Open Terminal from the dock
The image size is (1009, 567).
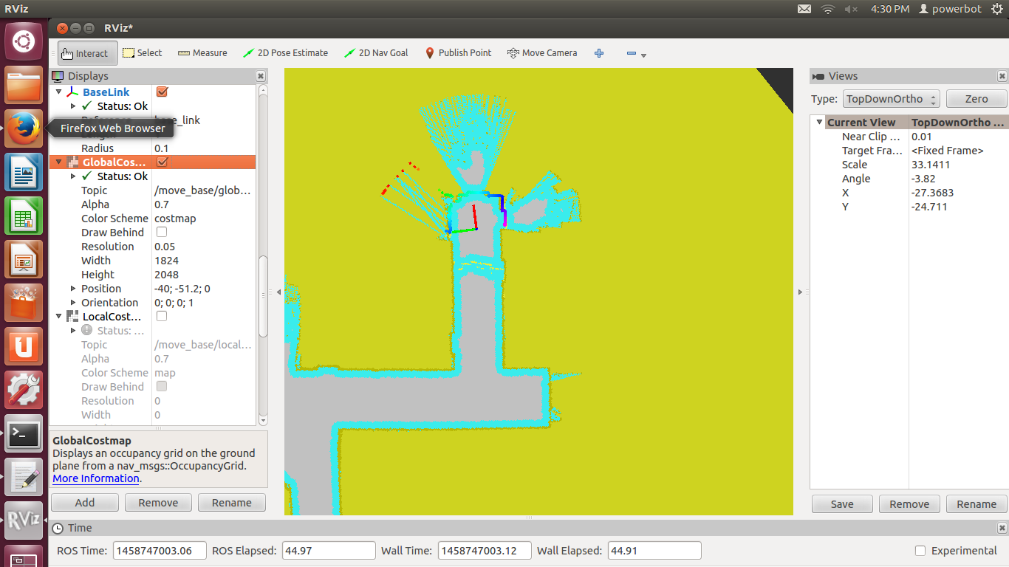[24, 433]
